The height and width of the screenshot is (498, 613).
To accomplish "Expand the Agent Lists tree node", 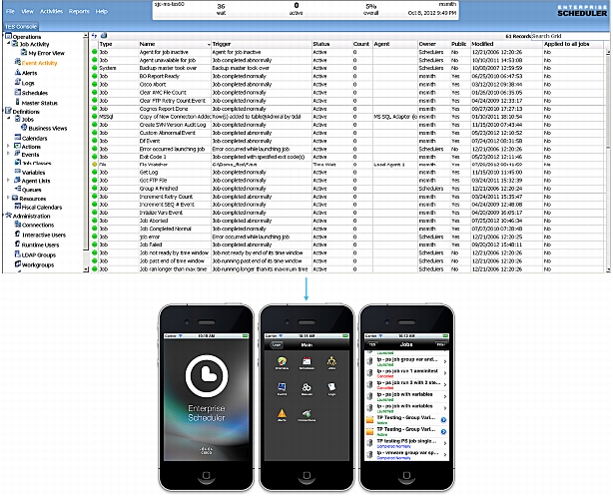I will (x=9, y=181).
